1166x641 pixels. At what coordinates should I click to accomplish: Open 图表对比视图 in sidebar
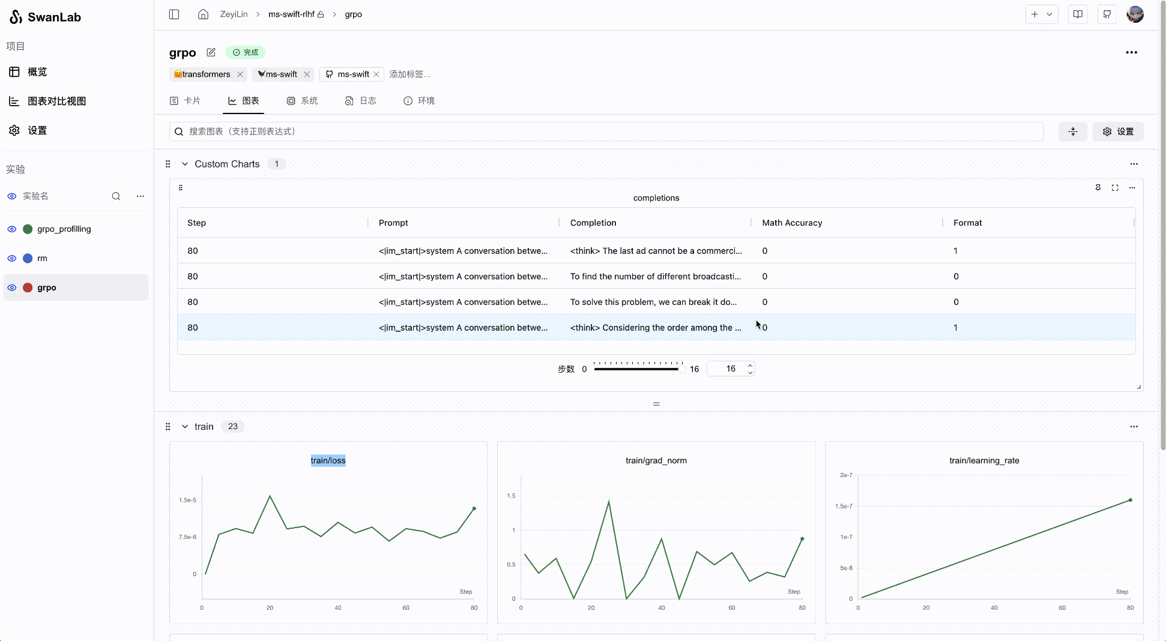[56, 101]
